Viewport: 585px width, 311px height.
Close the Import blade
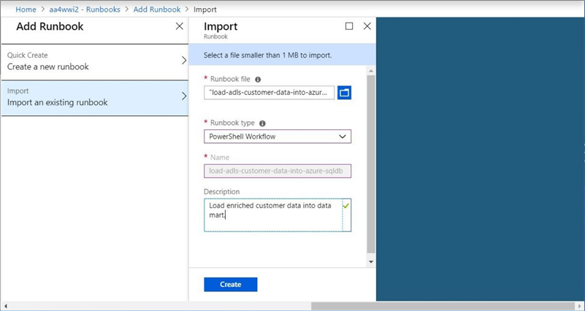click(367, 26)
